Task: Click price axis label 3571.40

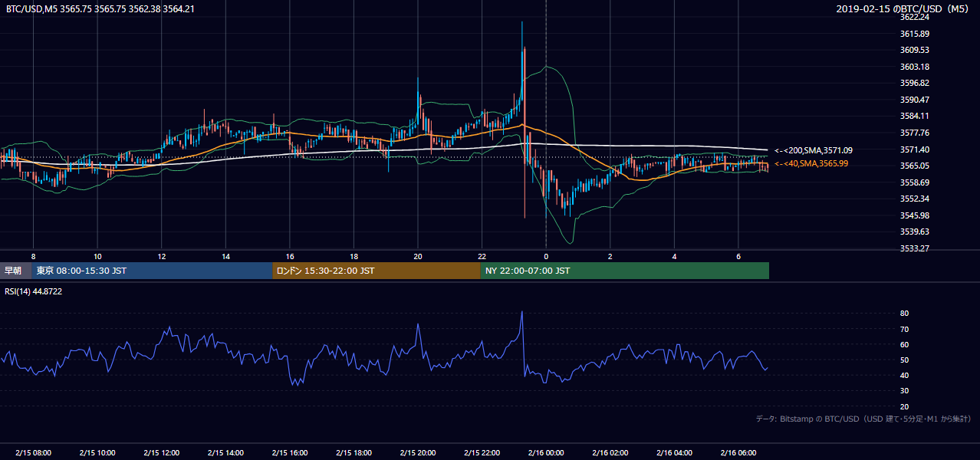Action: pos(915,149)
